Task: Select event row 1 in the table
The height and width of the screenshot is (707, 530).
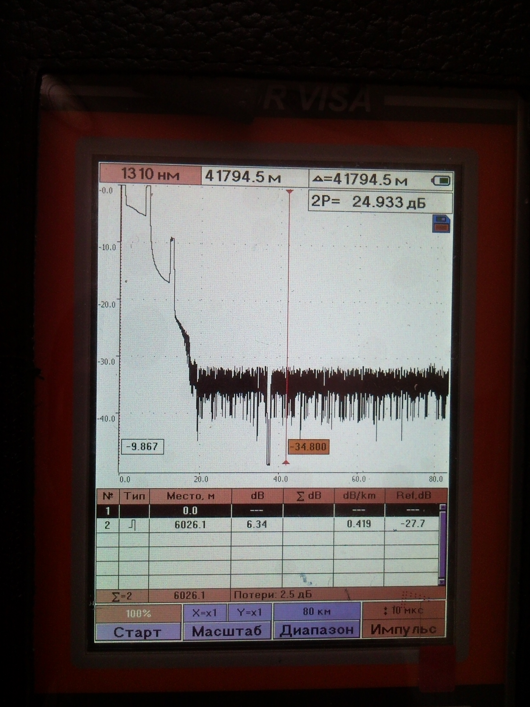Action: click(x=268, y=510)
